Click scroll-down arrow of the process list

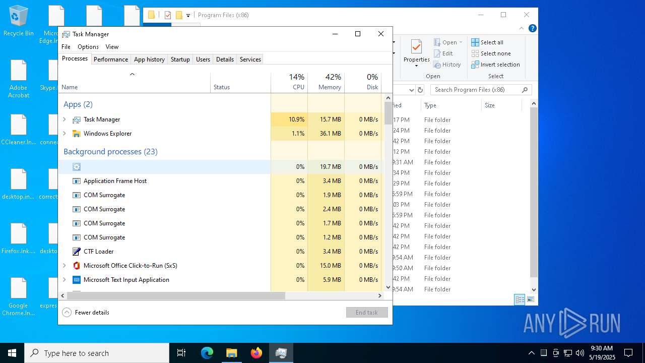click(388, 287)
